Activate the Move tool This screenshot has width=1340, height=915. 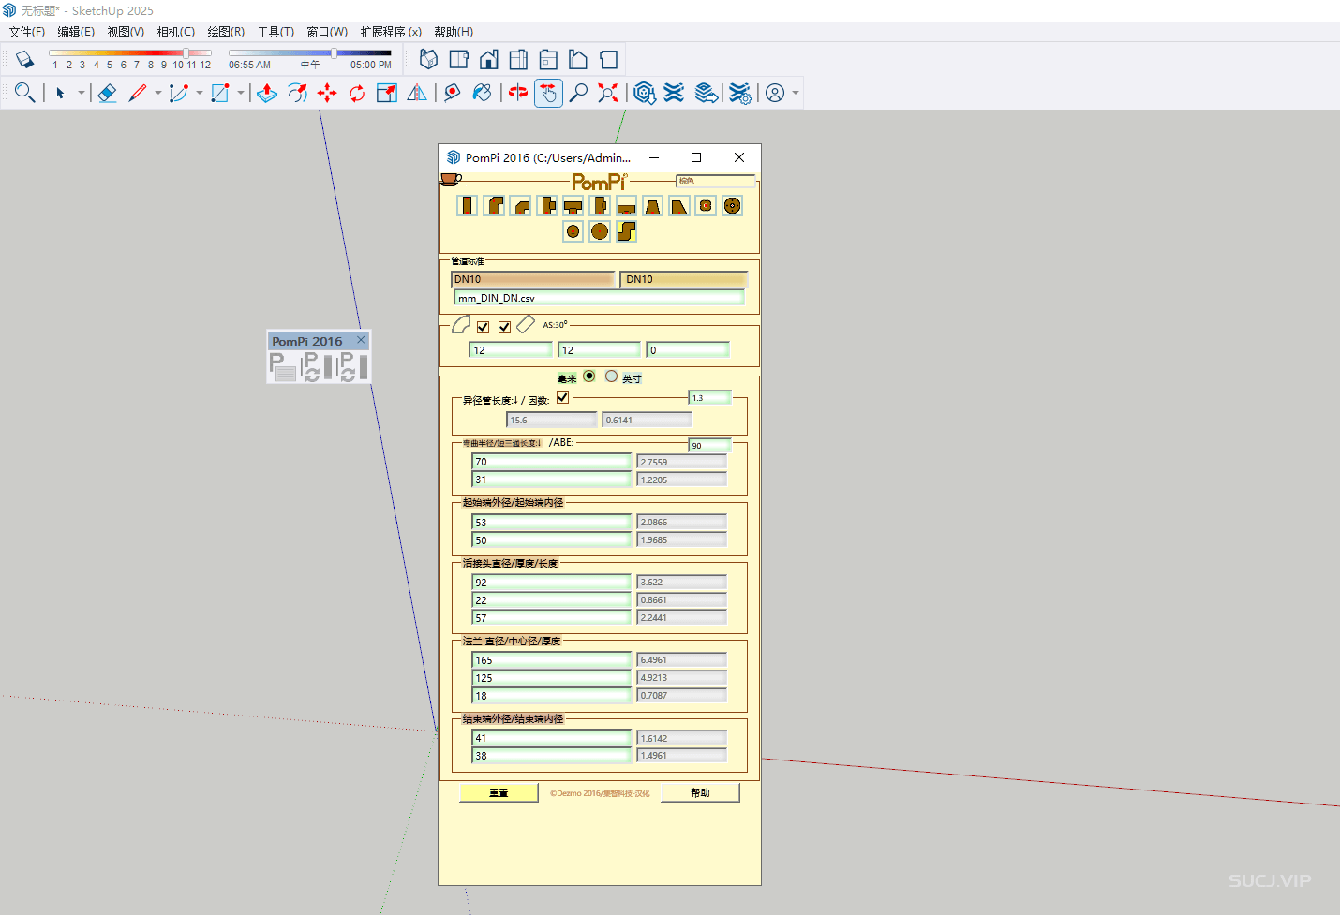(x=327, y=93)
